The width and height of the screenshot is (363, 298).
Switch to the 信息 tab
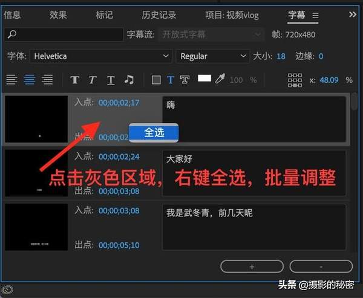(x=12, y=15)
